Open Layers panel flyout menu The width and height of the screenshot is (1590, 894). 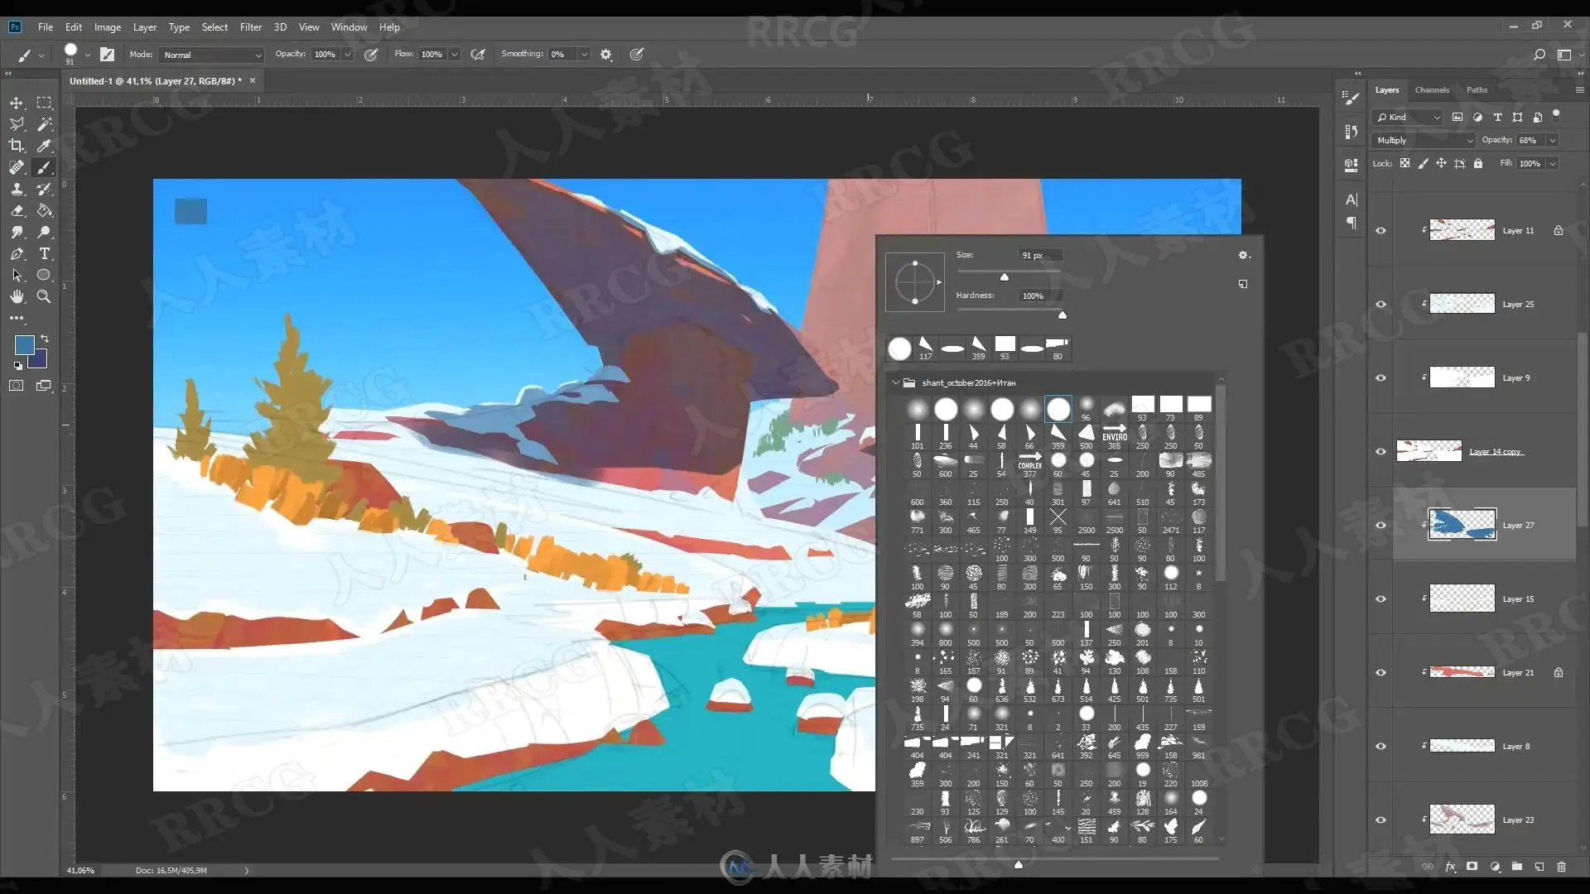1579,89
